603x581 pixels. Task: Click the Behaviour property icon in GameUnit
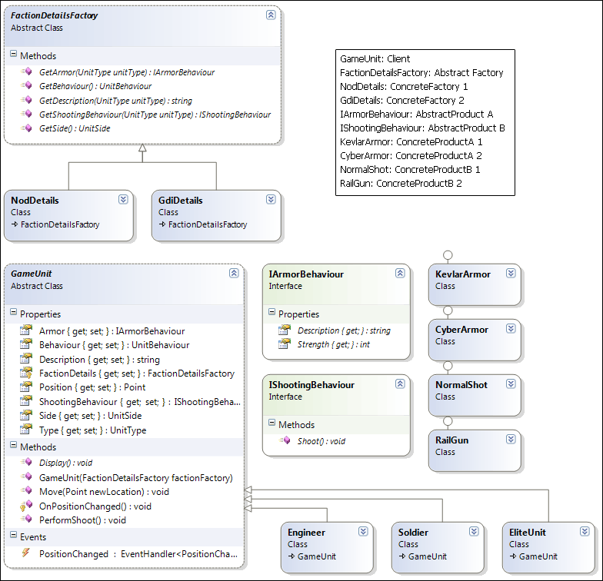[x=26, y=344]
